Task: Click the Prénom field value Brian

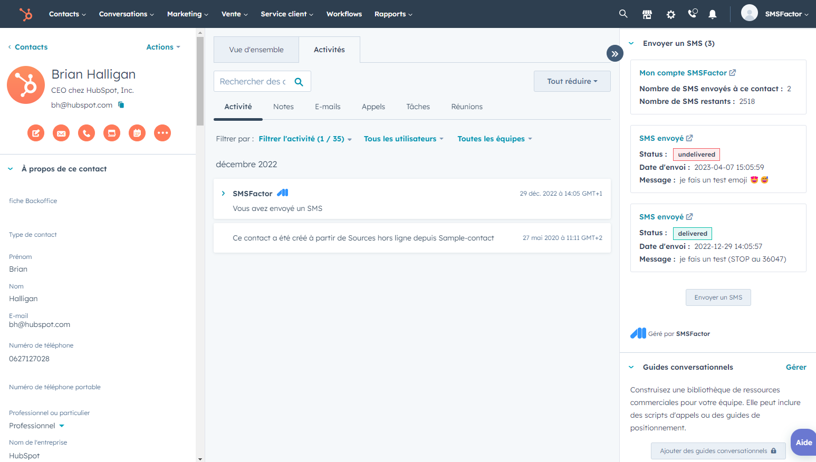Action: (18, 269)
